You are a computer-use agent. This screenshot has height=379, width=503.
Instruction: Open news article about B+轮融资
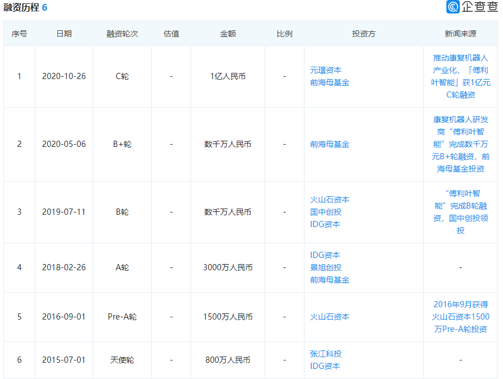tap(460, 144)
